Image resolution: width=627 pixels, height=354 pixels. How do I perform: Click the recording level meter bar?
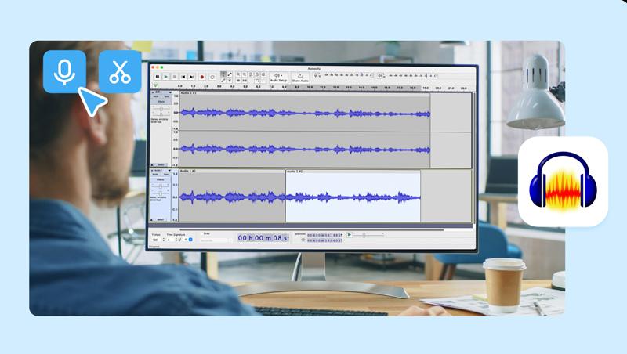click(349, 75)
